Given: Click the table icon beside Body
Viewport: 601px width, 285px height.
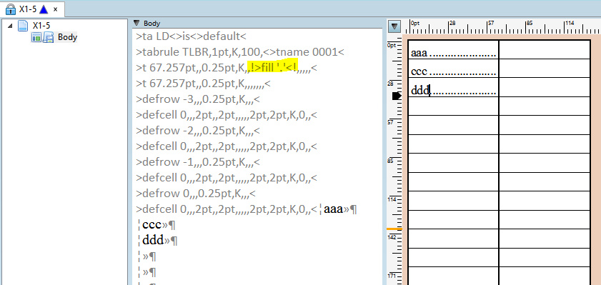Looking at the screenshot, I should [x=36, y=38].
